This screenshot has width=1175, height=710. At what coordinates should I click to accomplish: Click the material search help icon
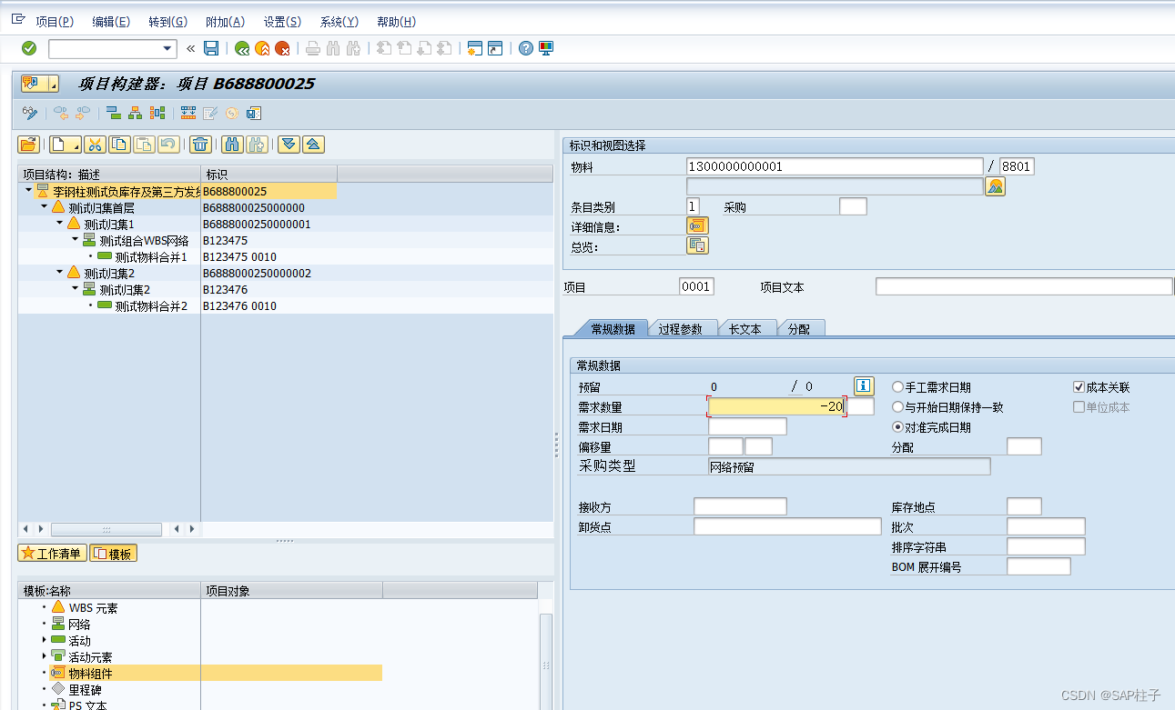[996, 186]
